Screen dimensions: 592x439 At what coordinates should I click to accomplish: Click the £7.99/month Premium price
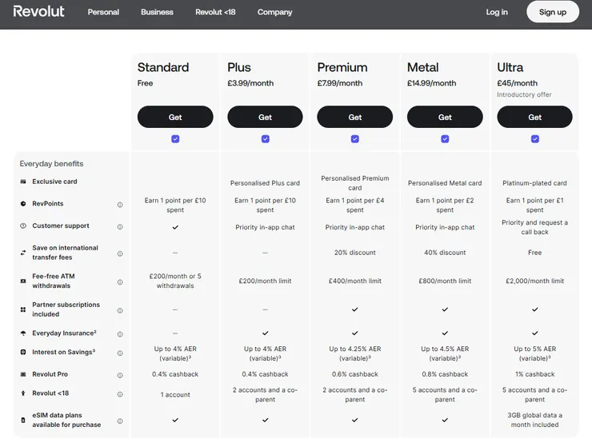coord(340,83)
